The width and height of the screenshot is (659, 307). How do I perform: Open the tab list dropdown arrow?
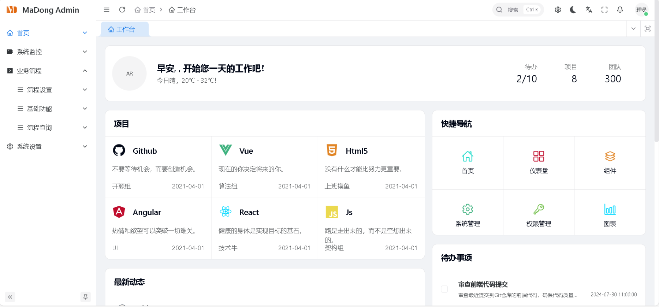pos(633,29)
